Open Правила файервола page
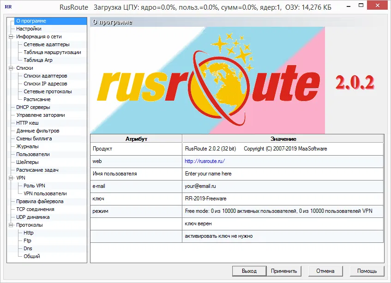The image size is (391, 283). tap(40, 201)
